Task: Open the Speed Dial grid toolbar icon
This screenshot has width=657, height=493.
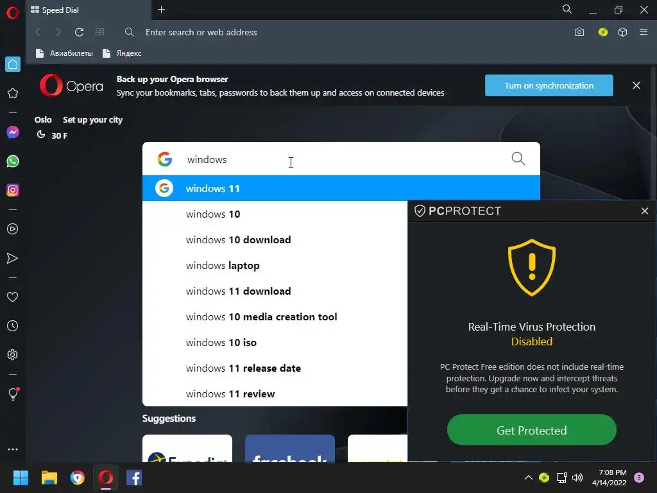Action: point(99,32)
